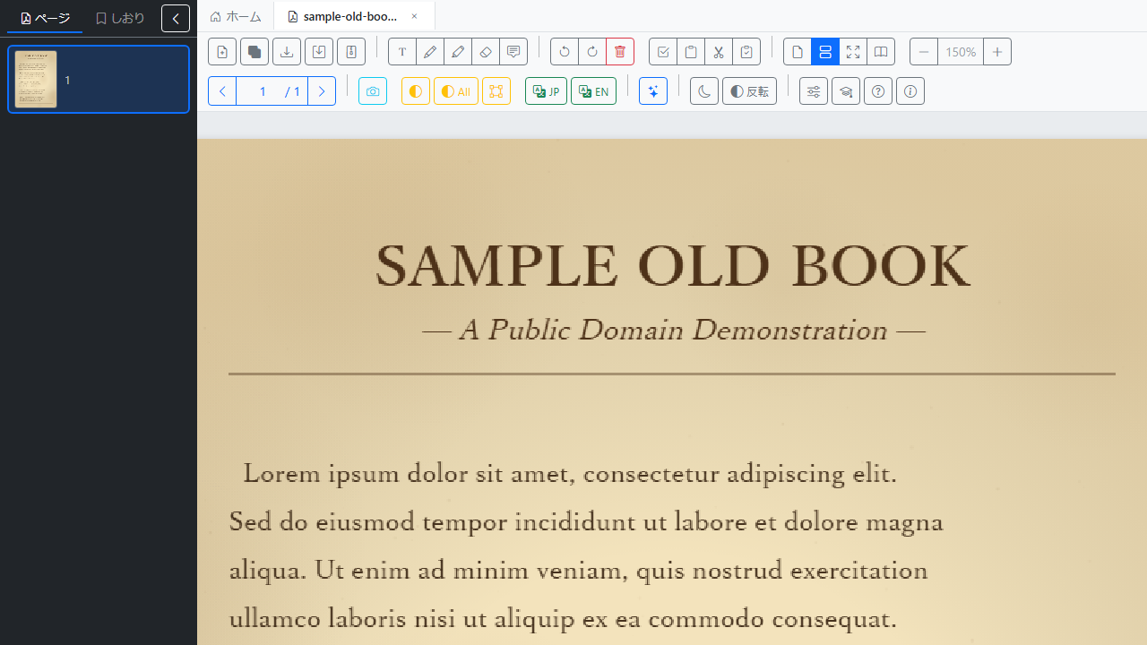Click the empty clipboard copy icon
This screenshot has width=1147, height=645.
point(691,52)
